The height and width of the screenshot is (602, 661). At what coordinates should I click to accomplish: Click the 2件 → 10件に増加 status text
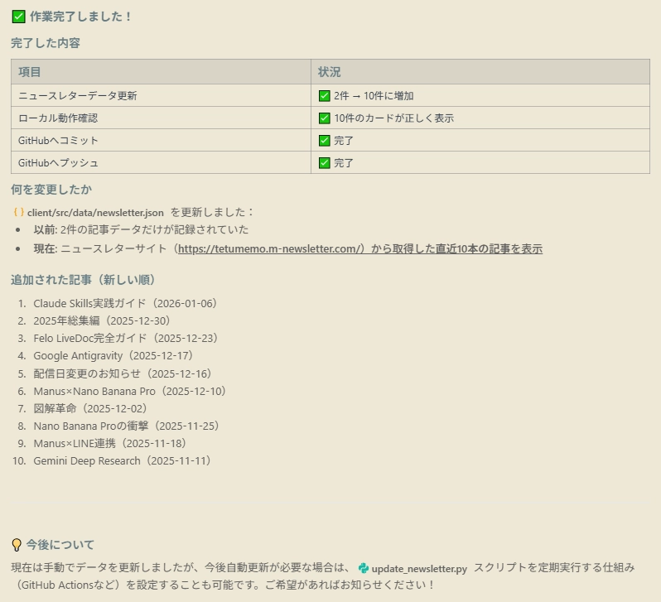pyautogui.click(x=374, y=96)
